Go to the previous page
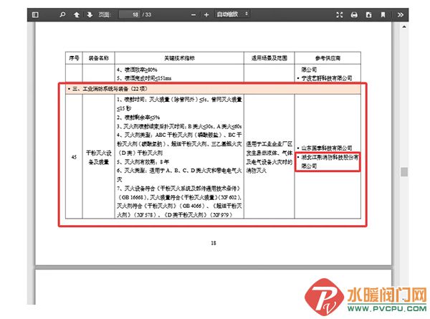Image resolution: width=430 pixels, height=319 pixels. (x=77, y=14)
